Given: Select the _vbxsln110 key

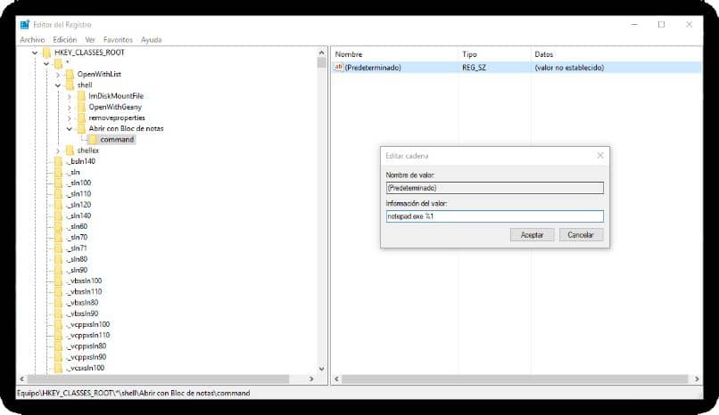Looking at the screenshot, I should pyautogui.click(x=84, y=292).
